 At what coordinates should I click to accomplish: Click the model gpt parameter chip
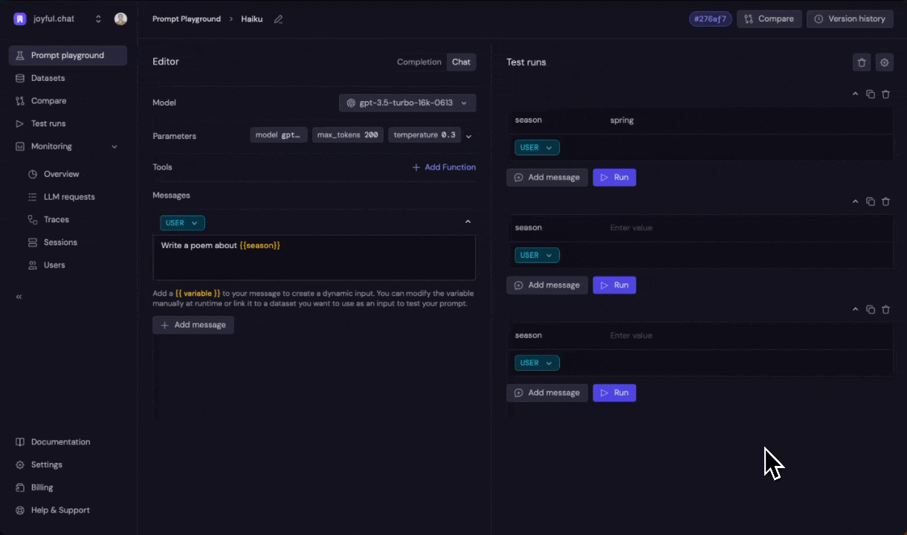click(279, 134)
